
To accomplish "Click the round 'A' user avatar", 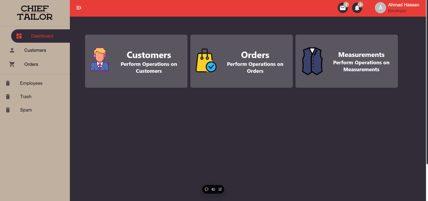I will pyautogui.click(x=380, y=8).
